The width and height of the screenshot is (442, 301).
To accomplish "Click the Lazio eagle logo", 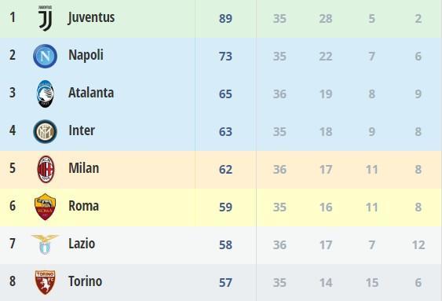I will 45,244.
